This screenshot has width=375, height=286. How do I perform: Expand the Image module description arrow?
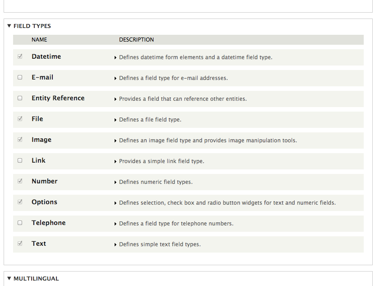(x=116, y=140)
